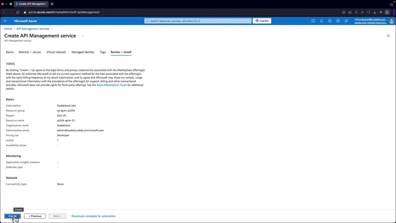Open Azure Cloud Shell
396x223 pixels.
(313, 21)
